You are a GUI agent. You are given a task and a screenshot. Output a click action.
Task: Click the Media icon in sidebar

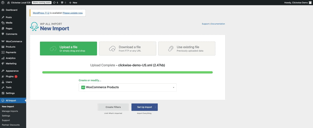click(3, 23)
